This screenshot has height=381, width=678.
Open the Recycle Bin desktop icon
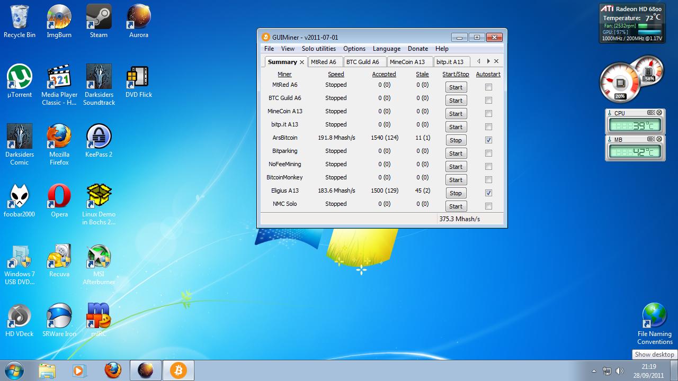20,21
